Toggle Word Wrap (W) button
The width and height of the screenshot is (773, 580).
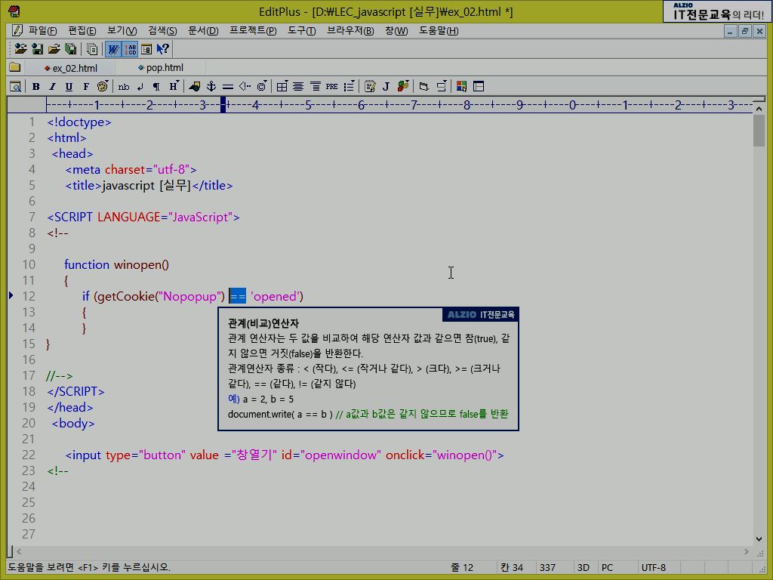(x=113, y=49)
